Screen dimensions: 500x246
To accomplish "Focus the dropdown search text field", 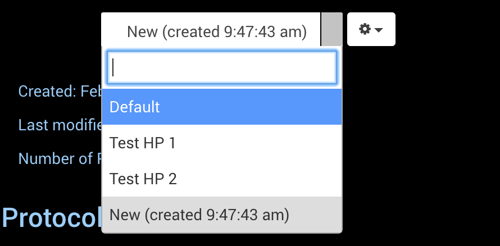I will click(x=221, y=67).
